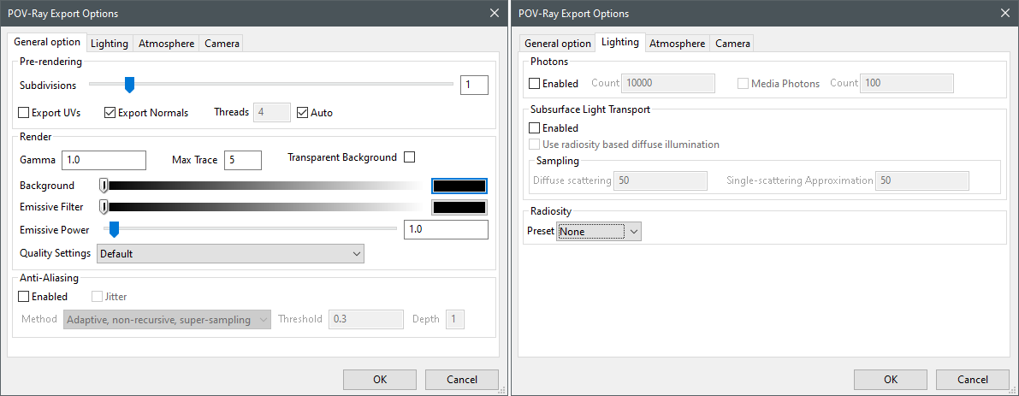Viewport: 1019px width, 396px height.
Task: Open the Radiosity Preset dropdown
Action: click(x=599, y=231)
